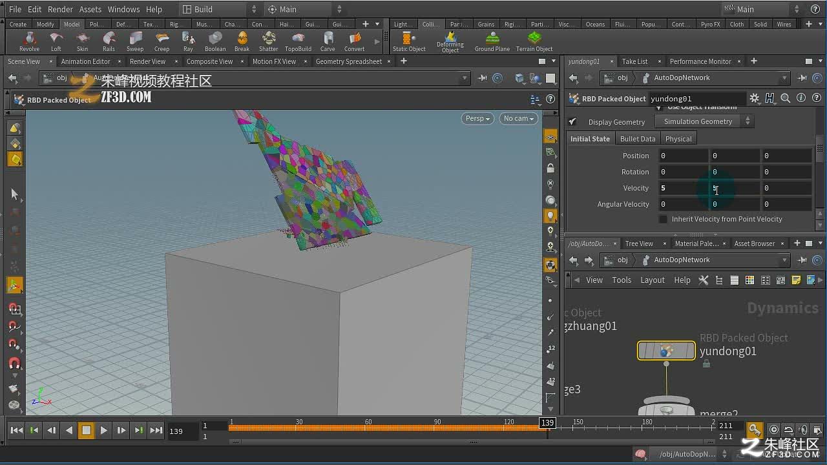Toggle audio speaker icon in playbar
The image size is (827, 465).
803,429
